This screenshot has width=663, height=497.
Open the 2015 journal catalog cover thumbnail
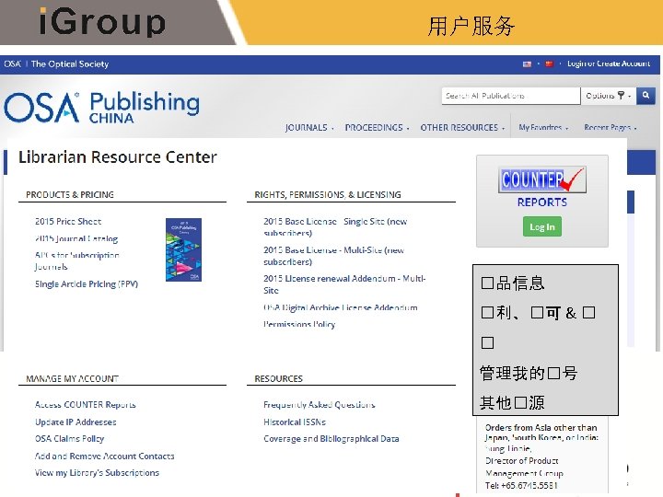point(183,249)
